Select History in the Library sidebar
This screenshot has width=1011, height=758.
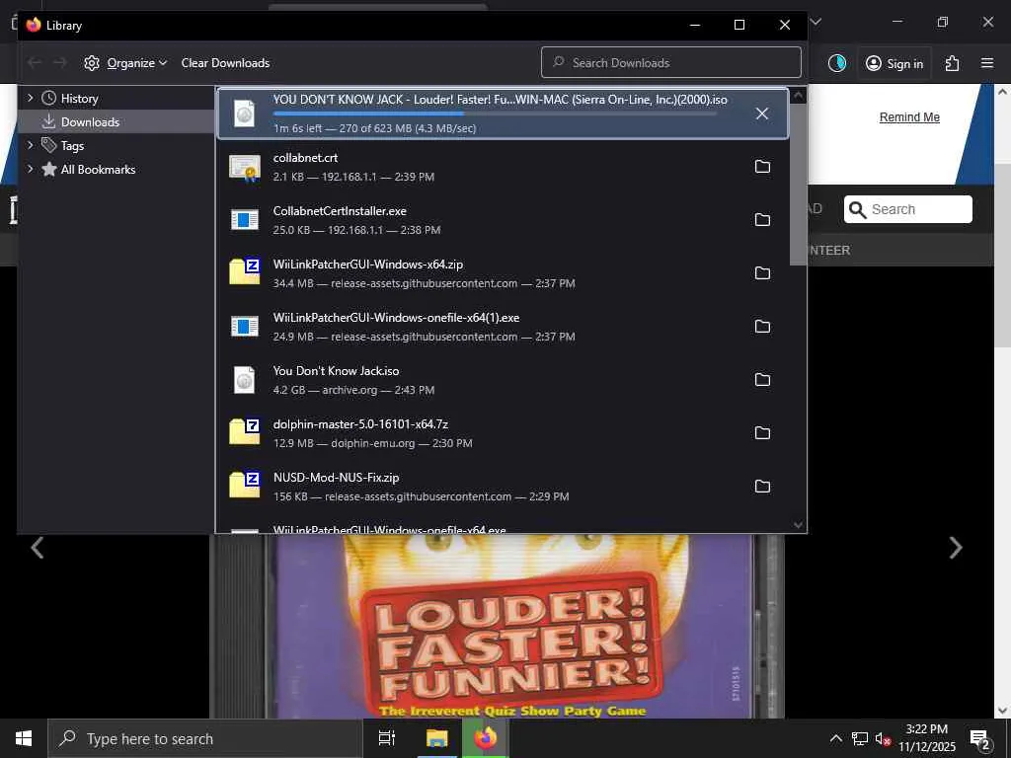(117, 98)
